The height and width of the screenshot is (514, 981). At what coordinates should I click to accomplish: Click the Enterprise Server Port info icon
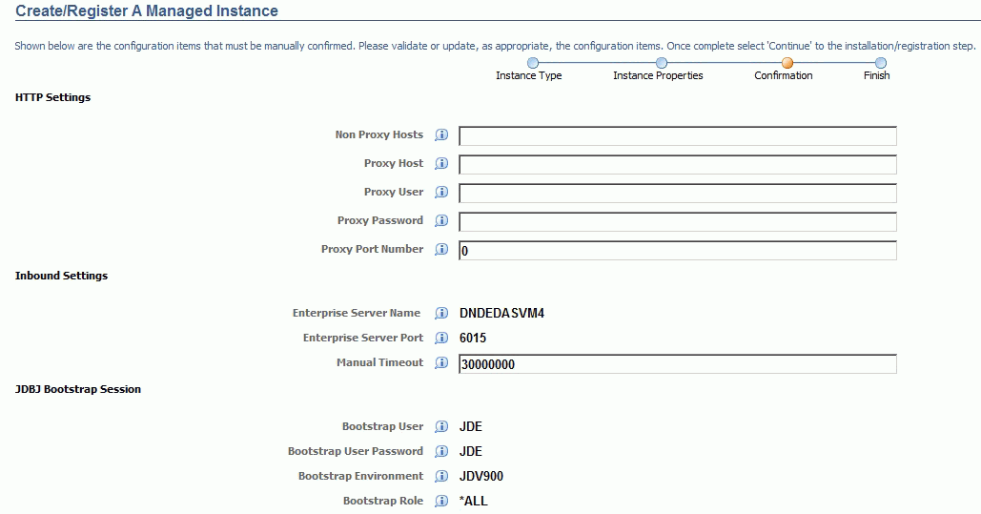441,339
